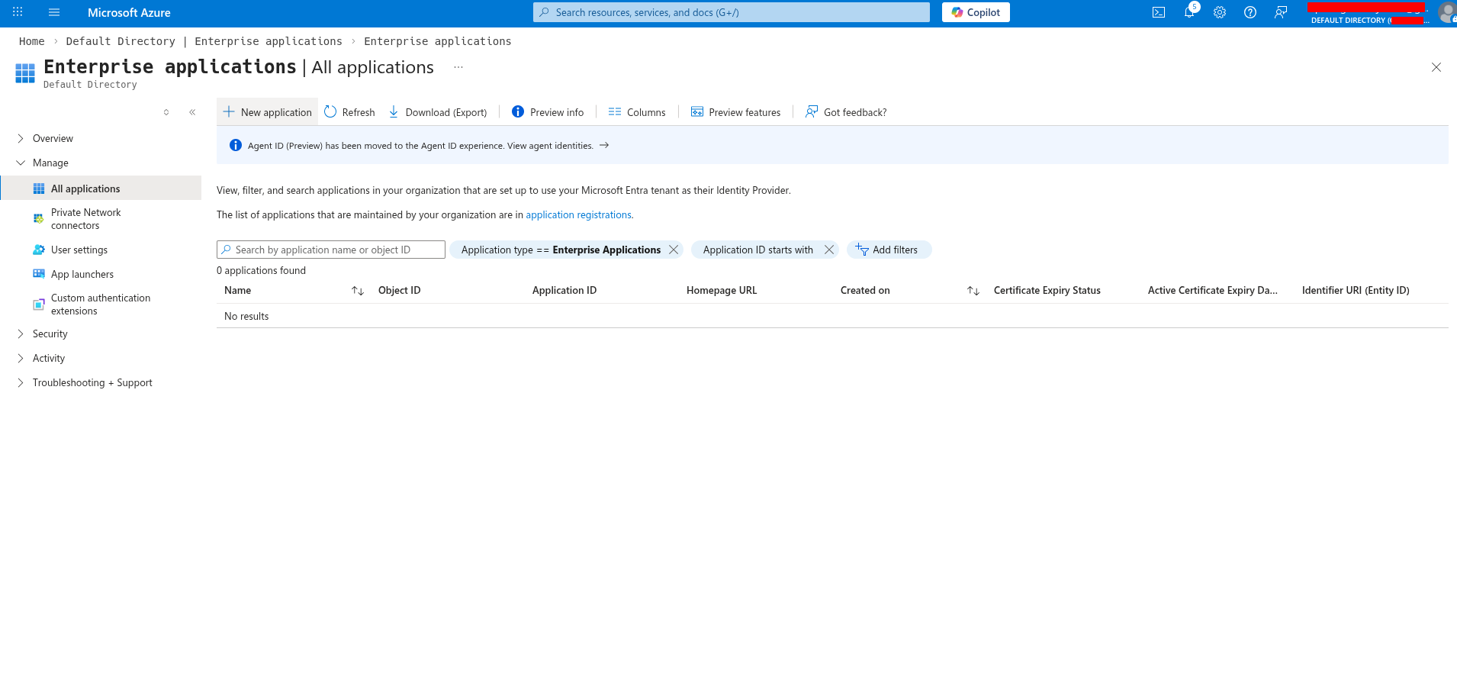
Task: Refresh the applications list
Action: pos(349,111)
